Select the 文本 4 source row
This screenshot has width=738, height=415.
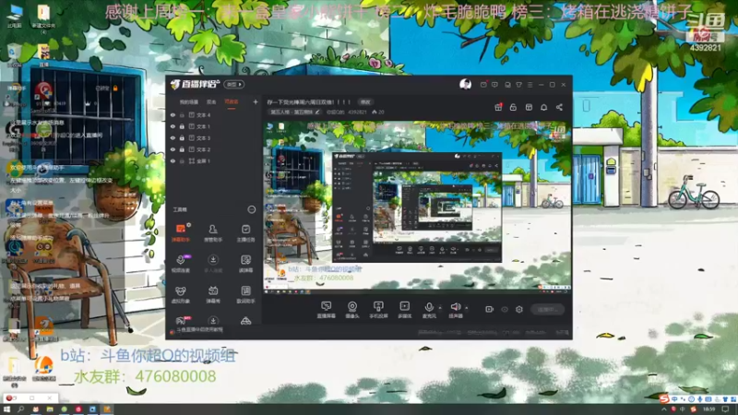pyautogui.click(x=214, y=114)
